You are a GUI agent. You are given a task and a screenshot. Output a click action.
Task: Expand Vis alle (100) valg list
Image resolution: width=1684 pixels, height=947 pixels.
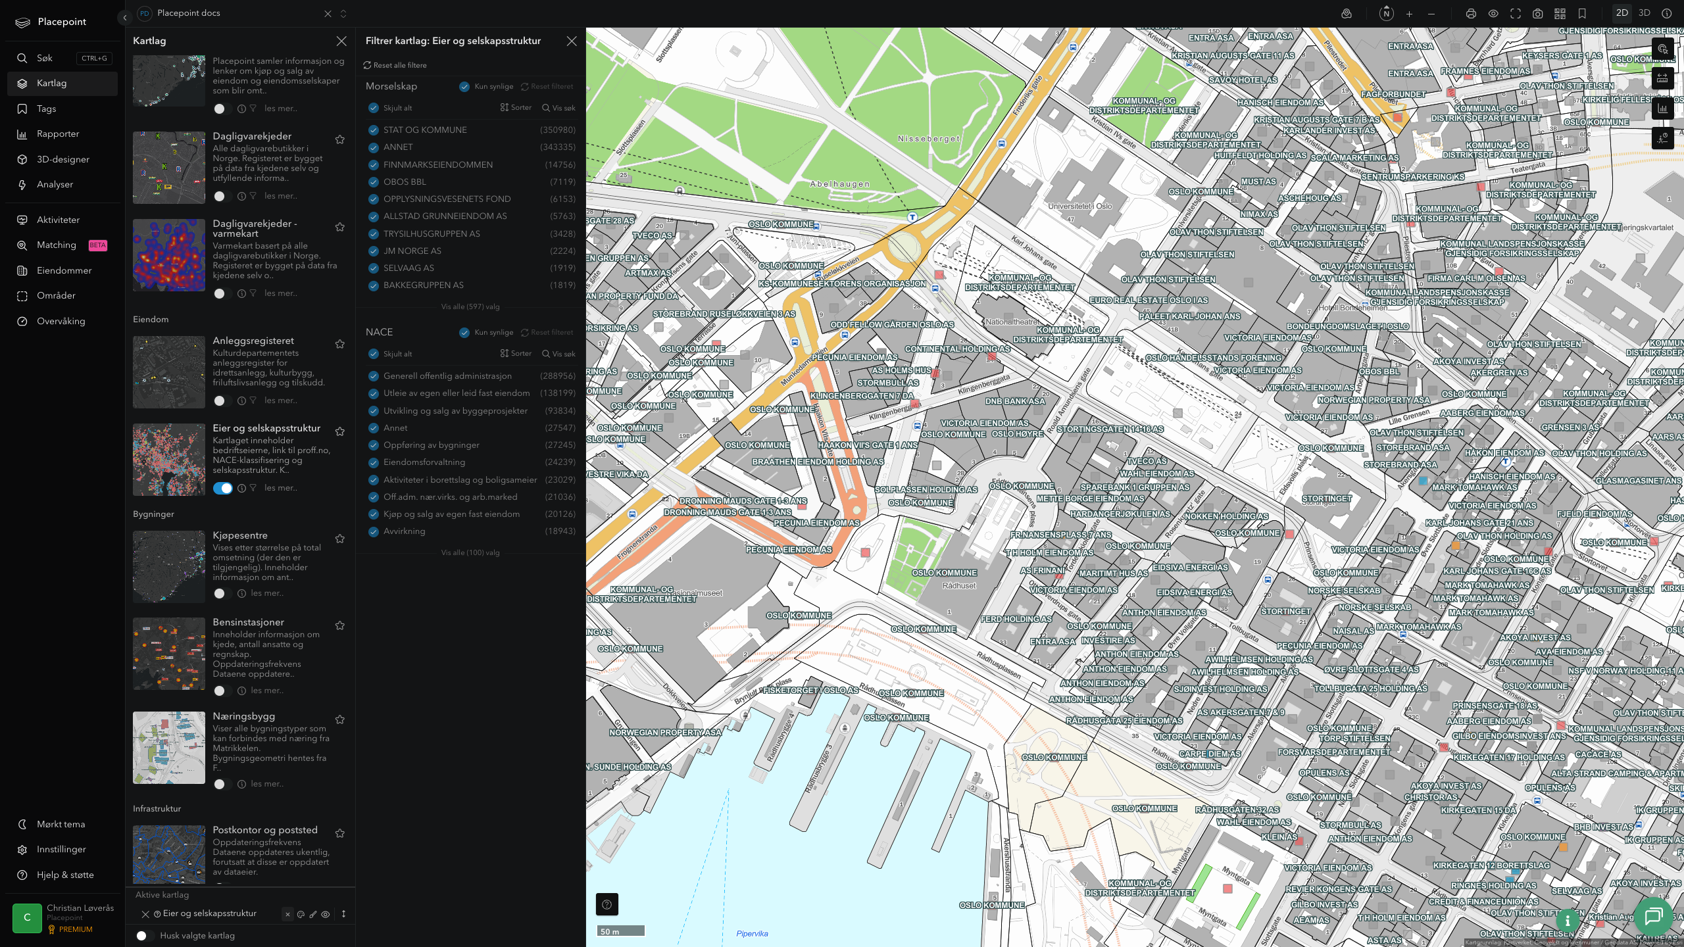click(x=470, y=553)
